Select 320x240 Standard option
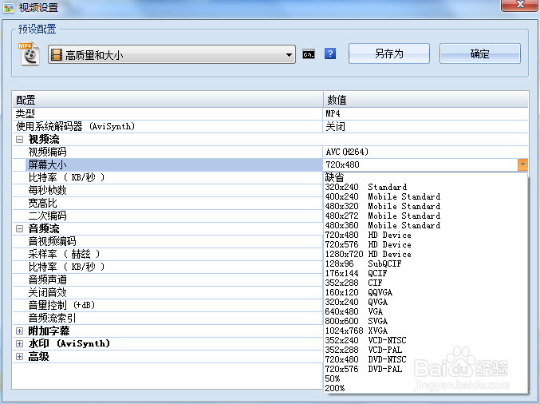This screenshot has height=404, width=540. tap(425, 187)
